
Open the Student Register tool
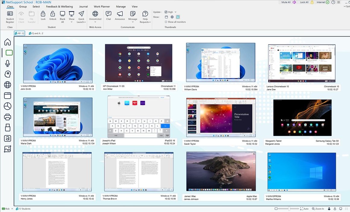tap(10, 17)
